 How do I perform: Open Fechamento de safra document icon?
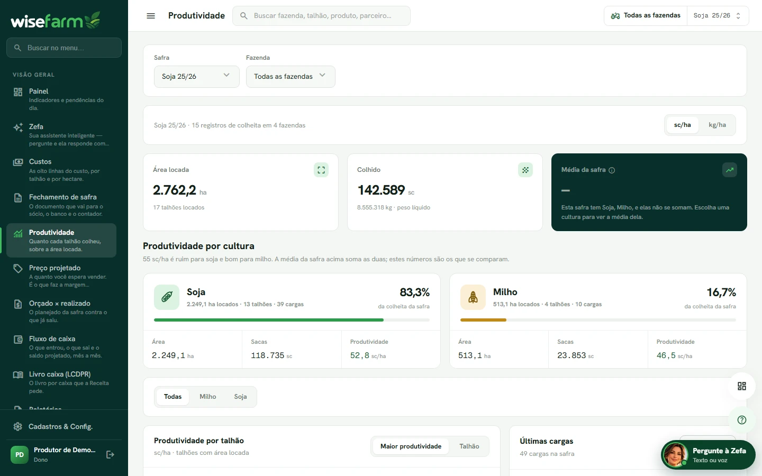point(18,198)
